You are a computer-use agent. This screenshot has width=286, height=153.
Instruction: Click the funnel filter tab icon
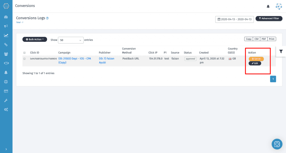tap(281, 51)
